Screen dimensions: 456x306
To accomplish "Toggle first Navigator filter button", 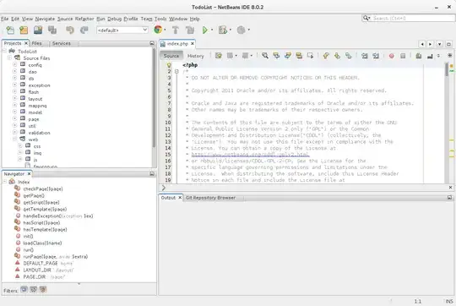I will (x=24, y=289).
